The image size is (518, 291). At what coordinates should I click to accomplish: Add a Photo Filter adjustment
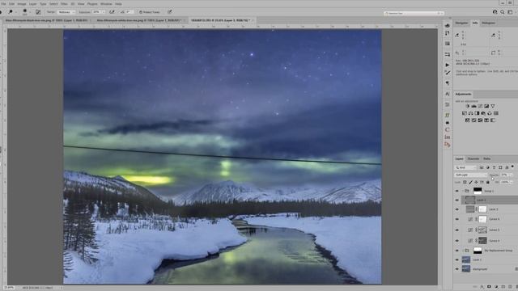click(x=483, y=113)
